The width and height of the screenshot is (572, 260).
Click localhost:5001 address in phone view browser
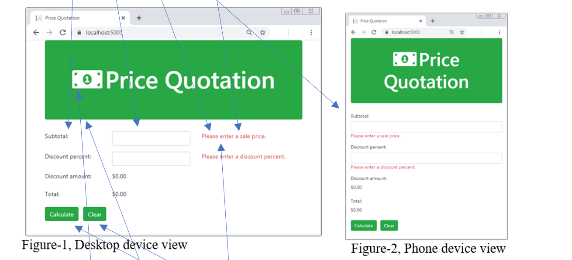[x=406, y=32]
